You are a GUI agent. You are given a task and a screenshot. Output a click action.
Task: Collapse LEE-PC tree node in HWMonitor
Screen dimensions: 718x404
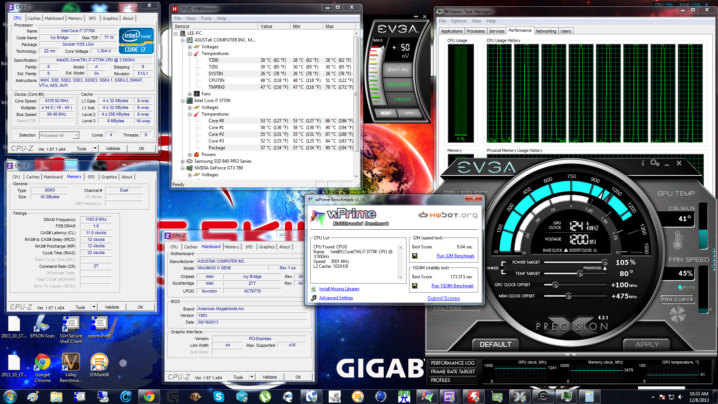tap(176, 33)
